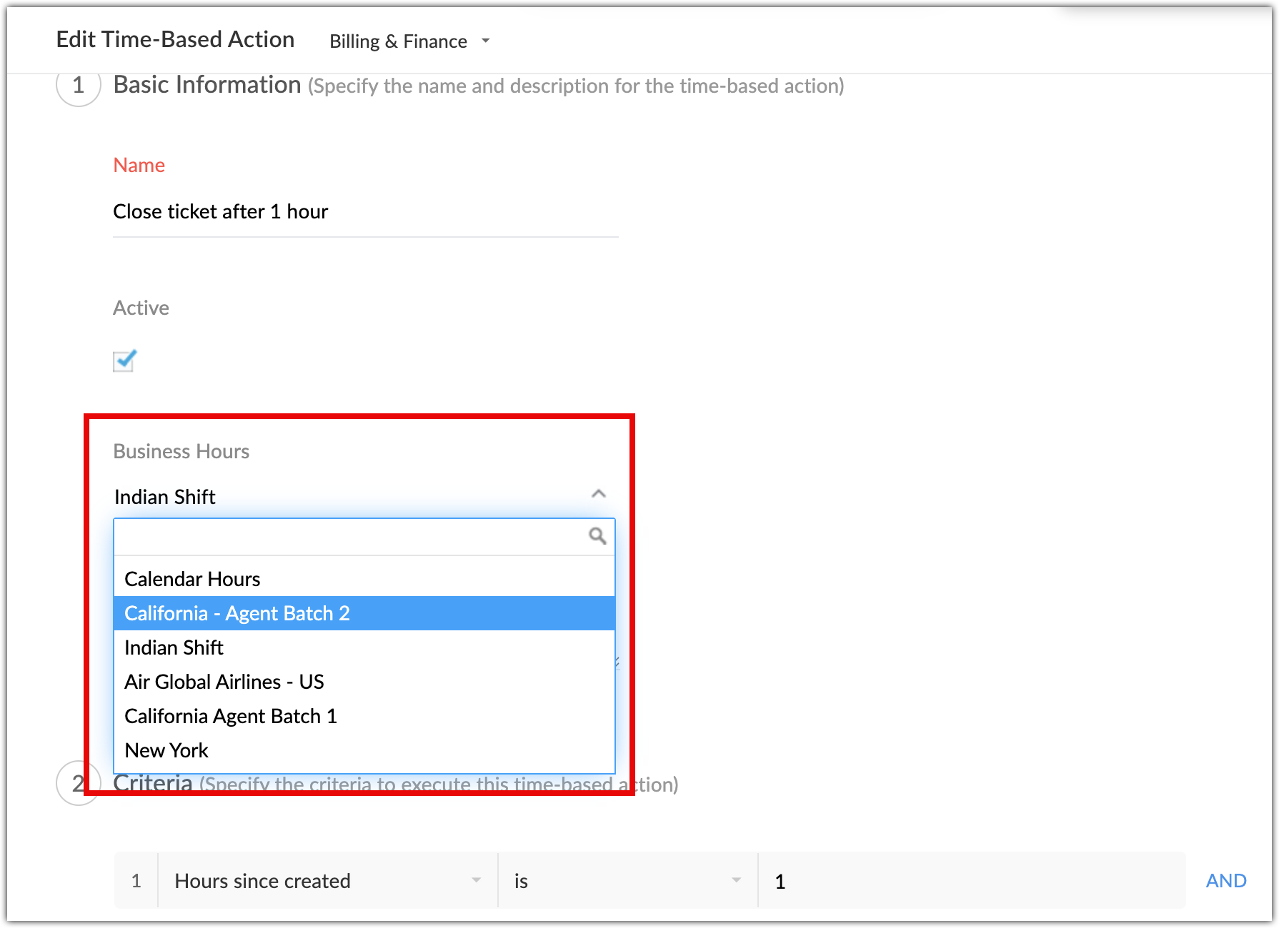This screenshot has height=928, width=1279.
Task: Click the Name field with ticket text
Action: click(x=364, y=212)
